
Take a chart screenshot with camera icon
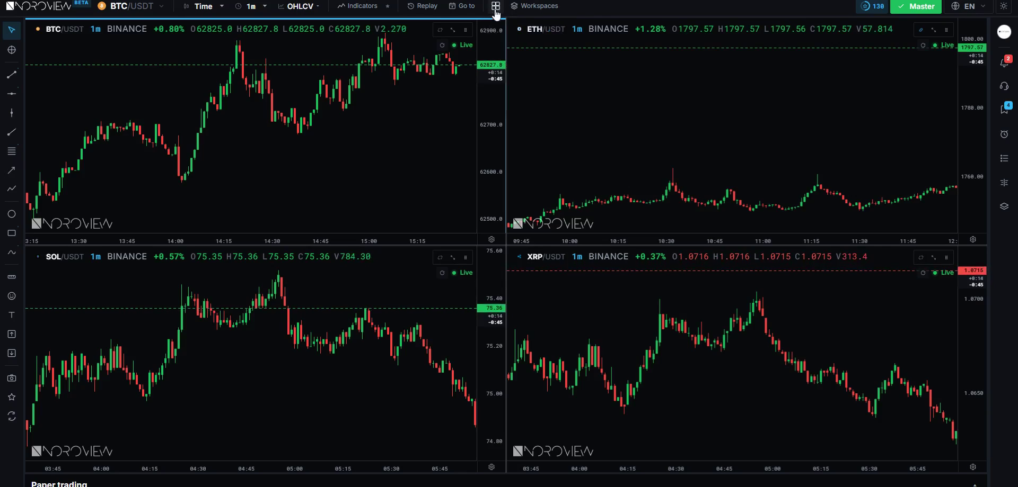click(12, 378)
